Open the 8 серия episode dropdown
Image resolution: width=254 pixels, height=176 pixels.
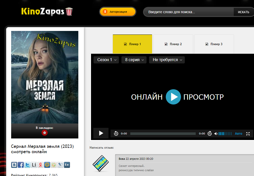point(134,60)
